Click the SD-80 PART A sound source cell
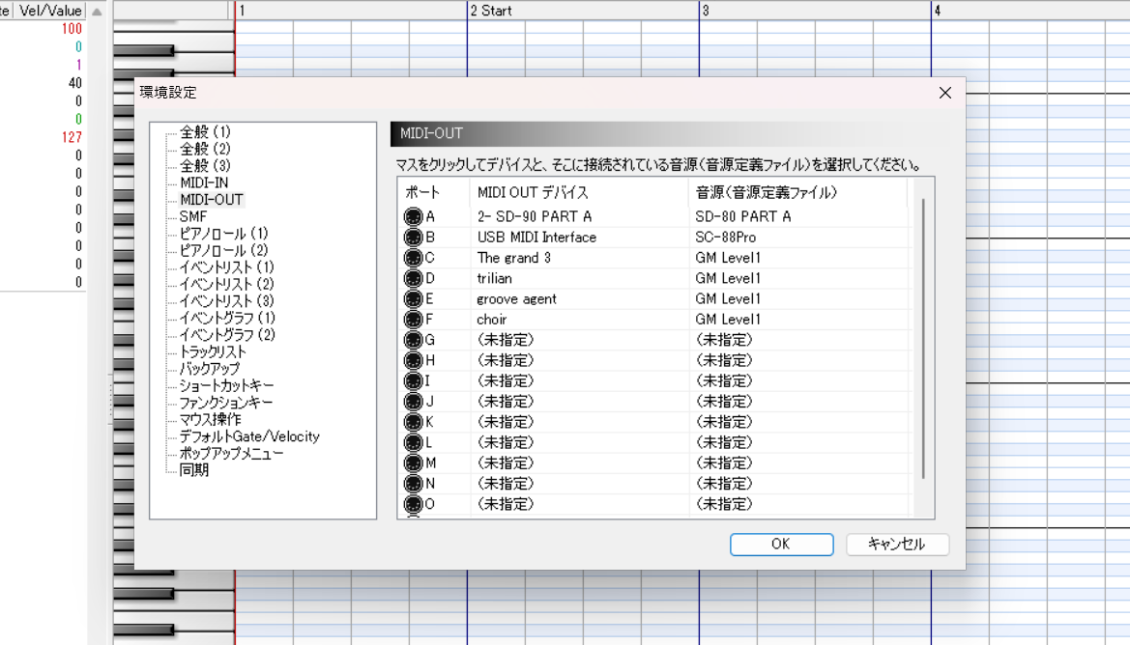The height and width of the screenshot is (645, 1130). [799, 216]
